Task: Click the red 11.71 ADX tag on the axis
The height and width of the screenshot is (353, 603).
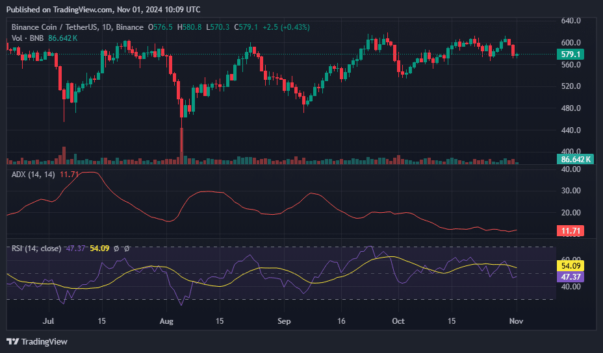Action: [x=571, y=230]
